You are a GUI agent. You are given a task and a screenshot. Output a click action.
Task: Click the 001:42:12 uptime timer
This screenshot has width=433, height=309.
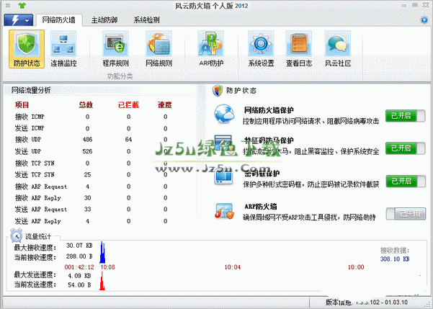(79, 267)
